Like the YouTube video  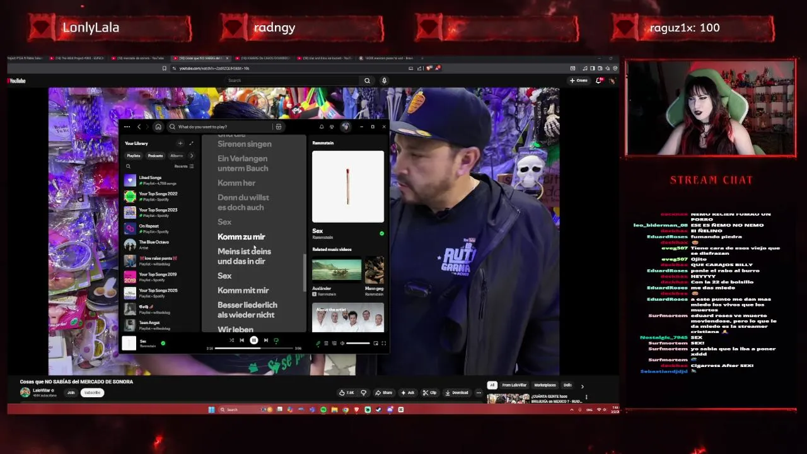coord(346,392)
